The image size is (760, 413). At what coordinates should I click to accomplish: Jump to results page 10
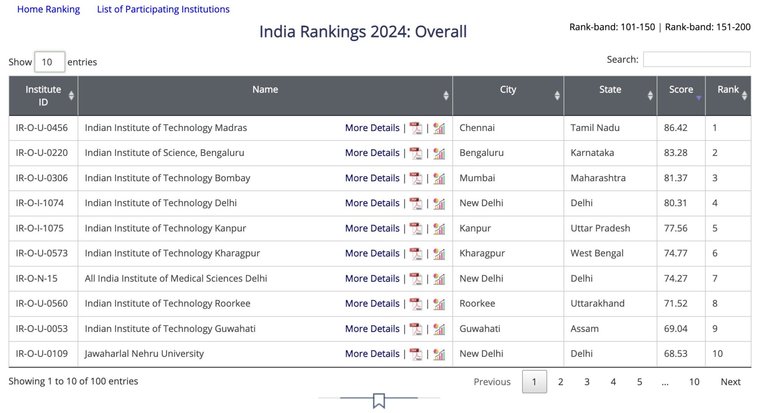point(694,382)
